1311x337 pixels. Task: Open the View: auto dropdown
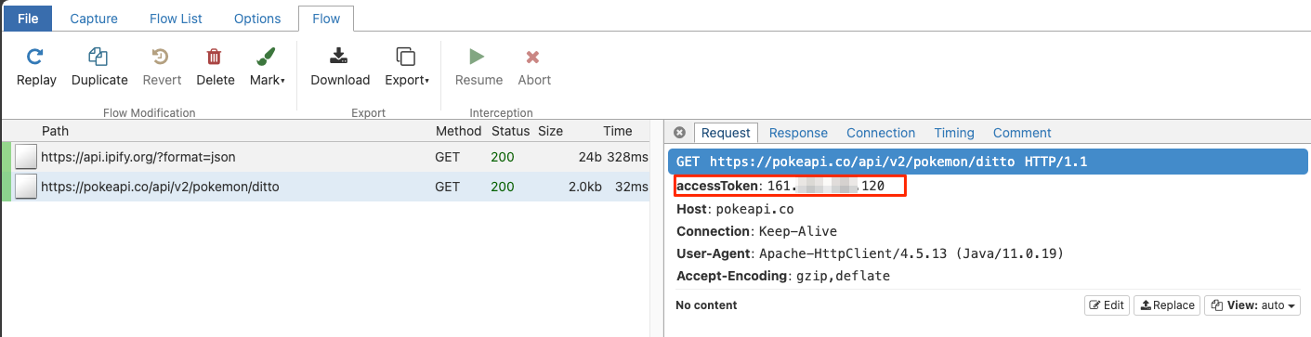pyautogui.click(x=1252, y=305)
